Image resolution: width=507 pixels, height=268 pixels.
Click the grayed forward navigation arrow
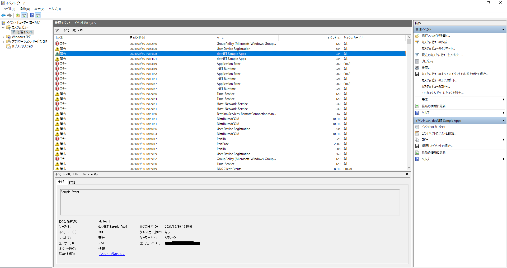click(x=10, y=15)
